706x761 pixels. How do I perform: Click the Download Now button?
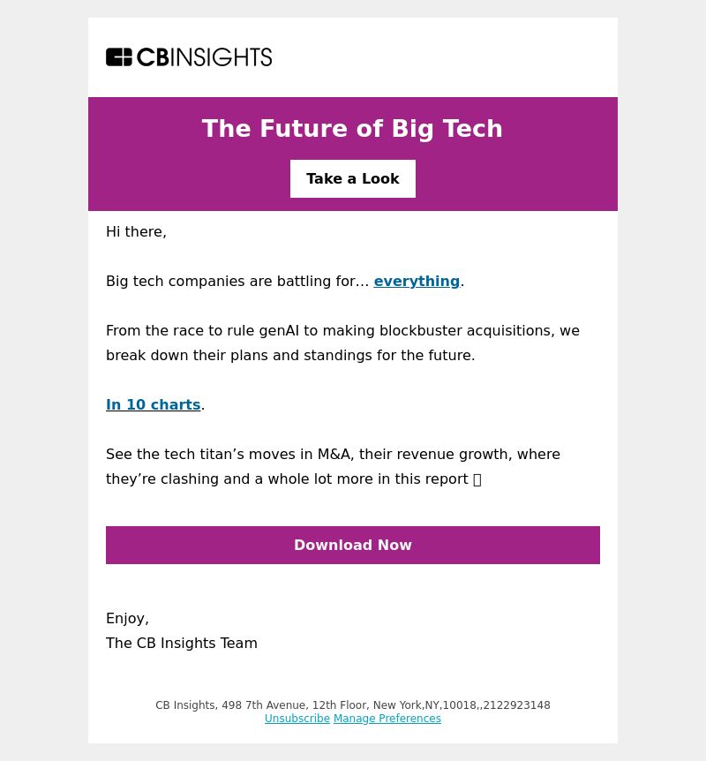point(353,545)
